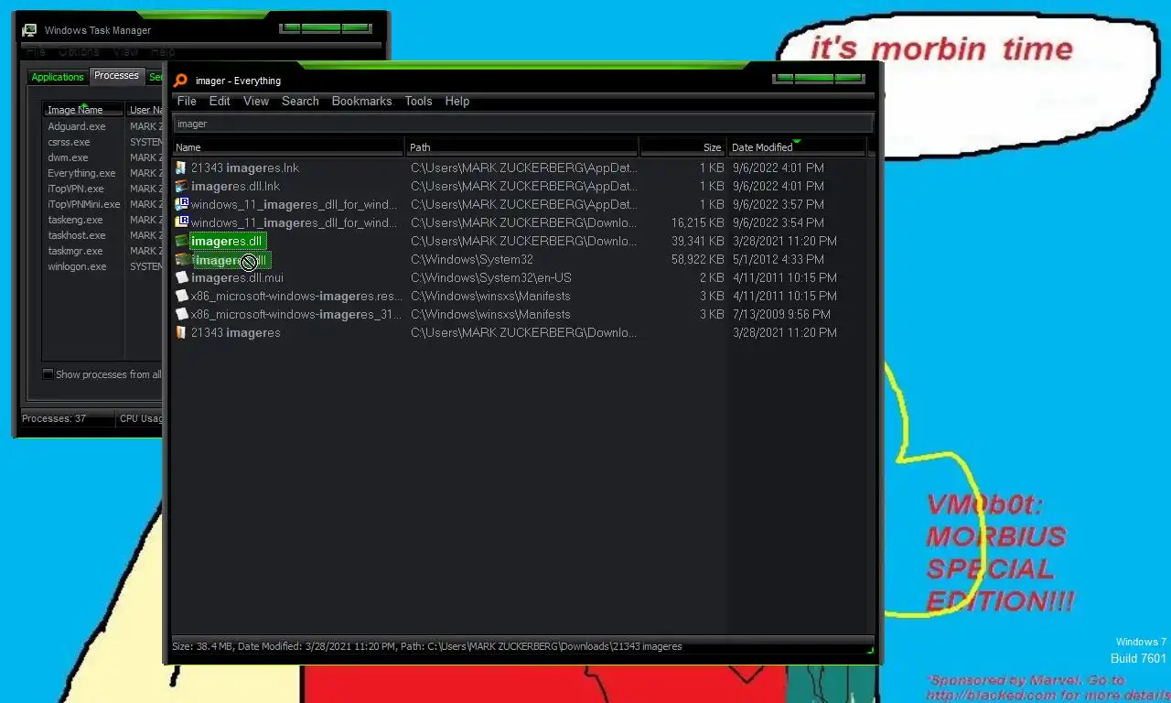The image size is (1171, 703).
Task: Click the Everything magnifier icon in title bar
Action: click(181, 81)
